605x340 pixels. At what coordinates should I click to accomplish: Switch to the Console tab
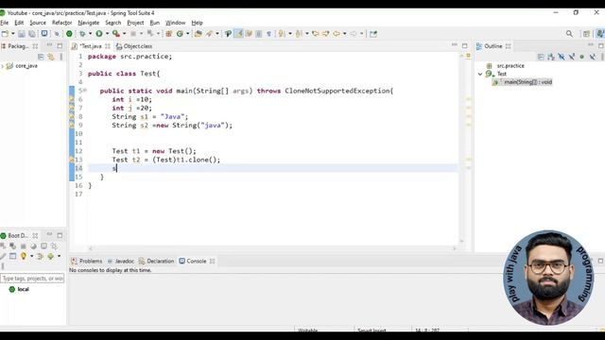tap(197, 262)
